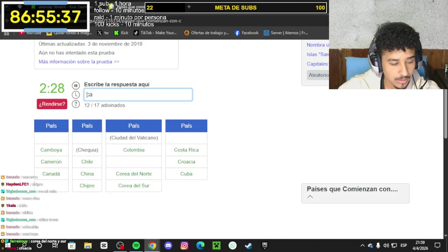
Task: Open the volume control in the system tray
Action: coord(386,246)
